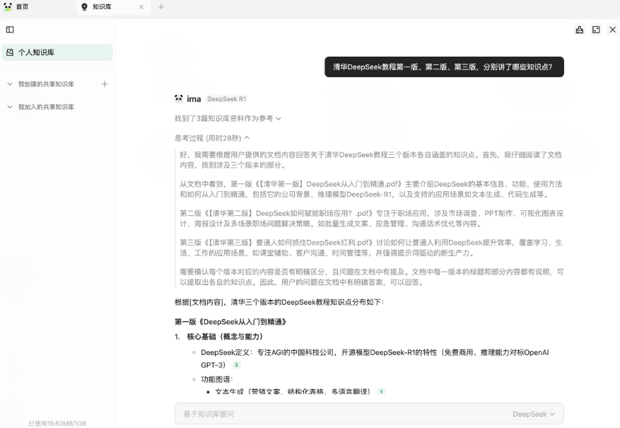Click the personal knowledge base icon
This screenshot has height=428, width=620.
pos(10,52)
